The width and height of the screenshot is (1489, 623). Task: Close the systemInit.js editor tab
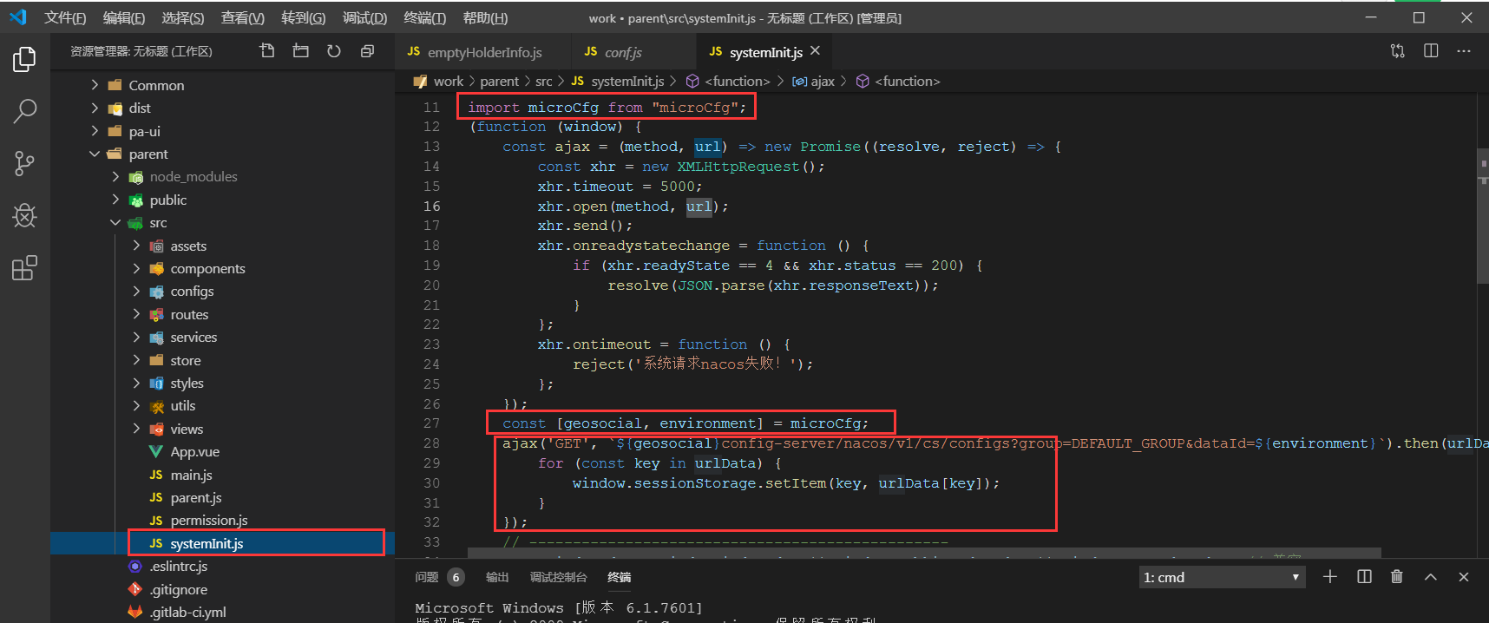[815, 51]
